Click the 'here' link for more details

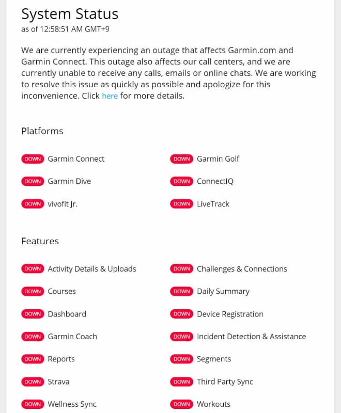[x=110, y=96]
